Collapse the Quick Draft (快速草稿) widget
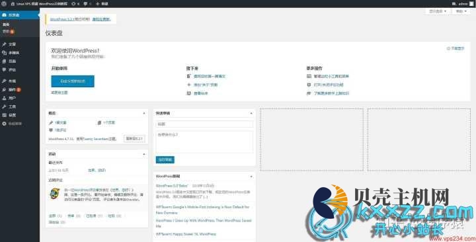The image size is (476, 242). (x=251, y=113)
